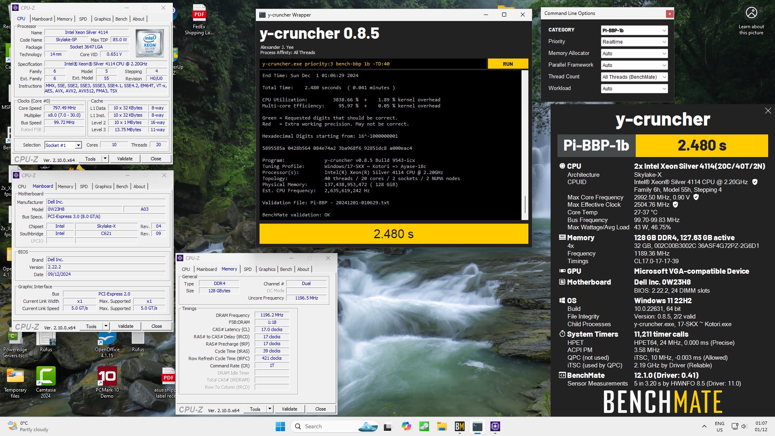Switch to About tab in CPU-Z Memory window
This screenshot has width=775, height=436.
tap(303, 269)
